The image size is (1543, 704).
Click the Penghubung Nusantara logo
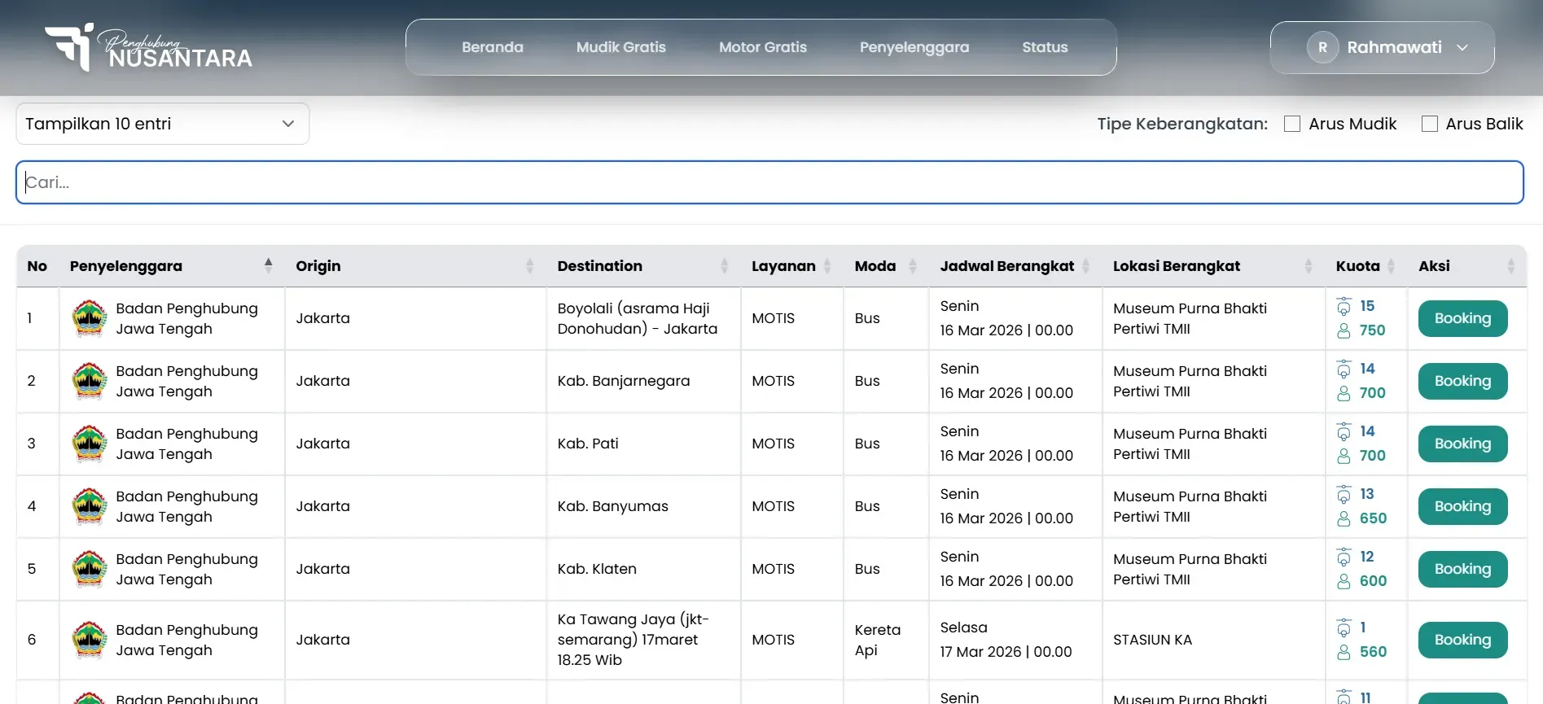click(x=148, y=47)
